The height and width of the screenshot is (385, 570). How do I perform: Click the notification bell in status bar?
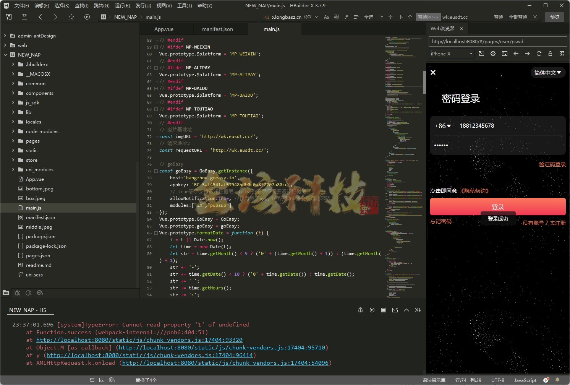(557, 380)
